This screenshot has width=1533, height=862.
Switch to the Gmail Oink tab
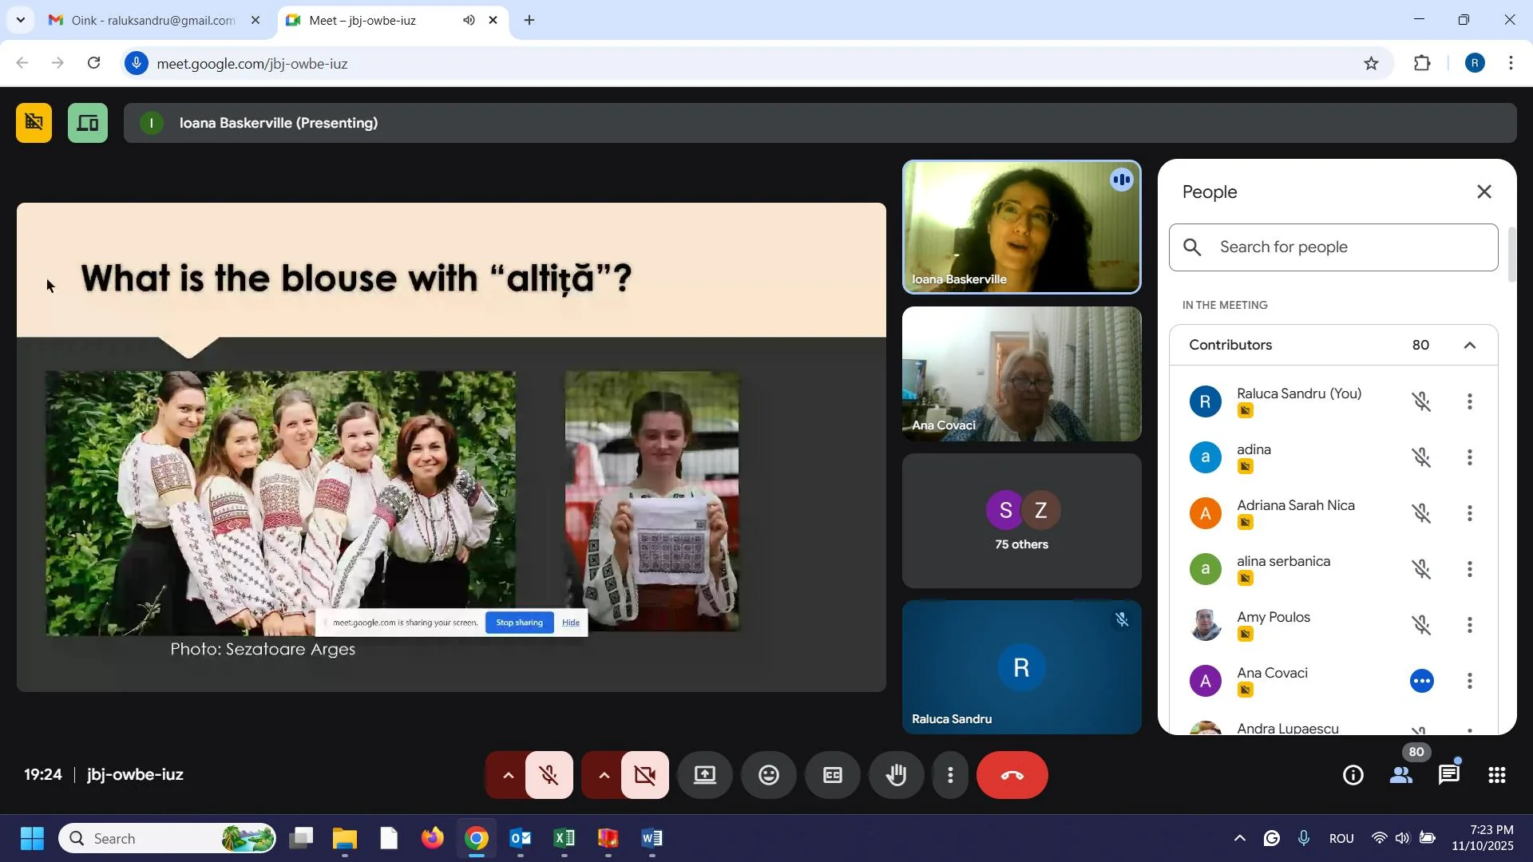pyautogui.click(x=152, y=21)
